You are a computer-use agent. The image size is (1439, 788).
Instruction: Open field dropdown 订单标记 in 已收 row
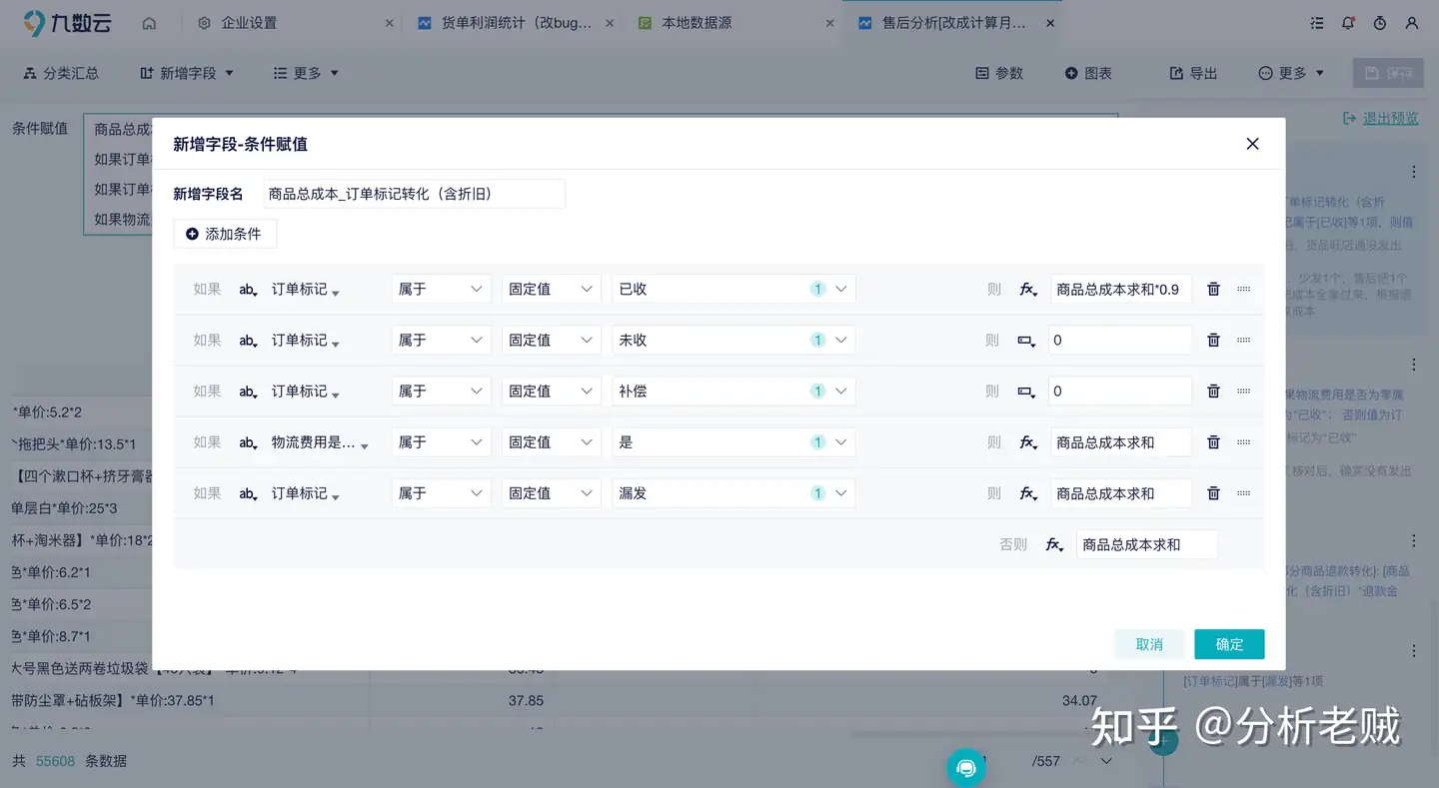[306, 289]
